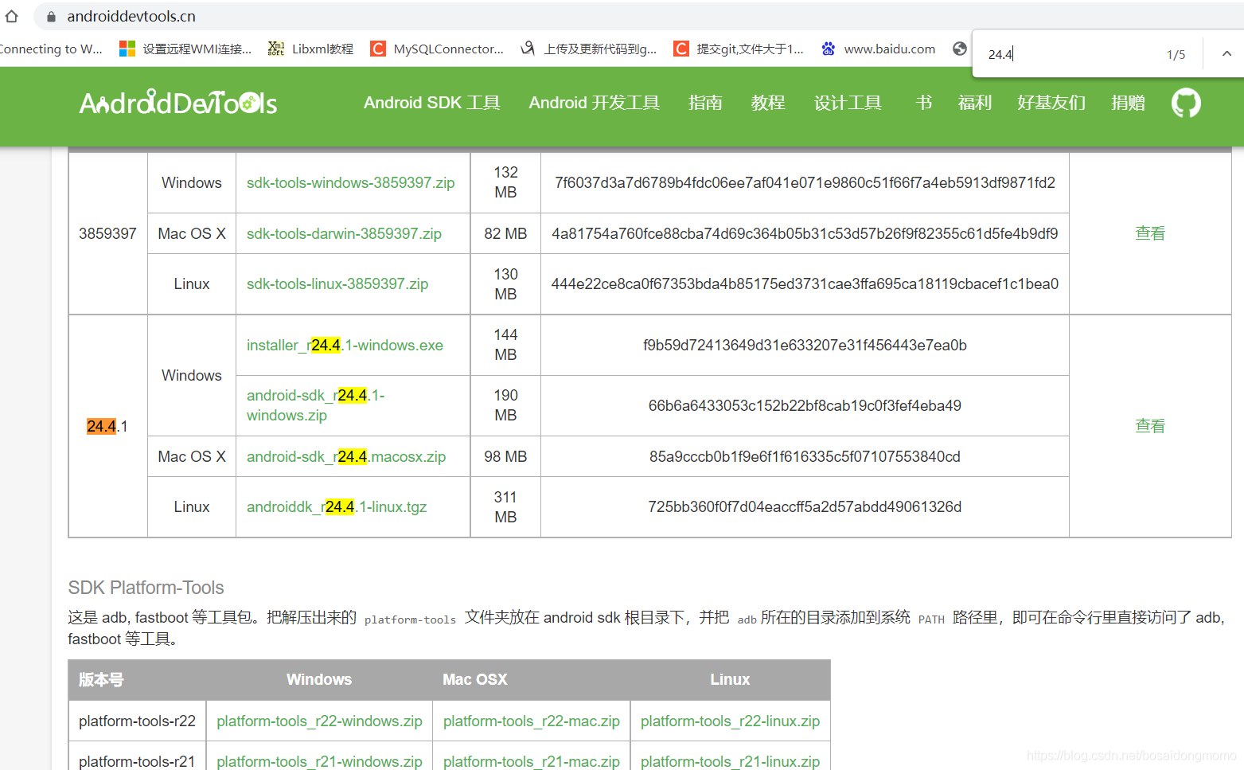
Task: Open the 书 menu item
Action: tap(924, 103)
